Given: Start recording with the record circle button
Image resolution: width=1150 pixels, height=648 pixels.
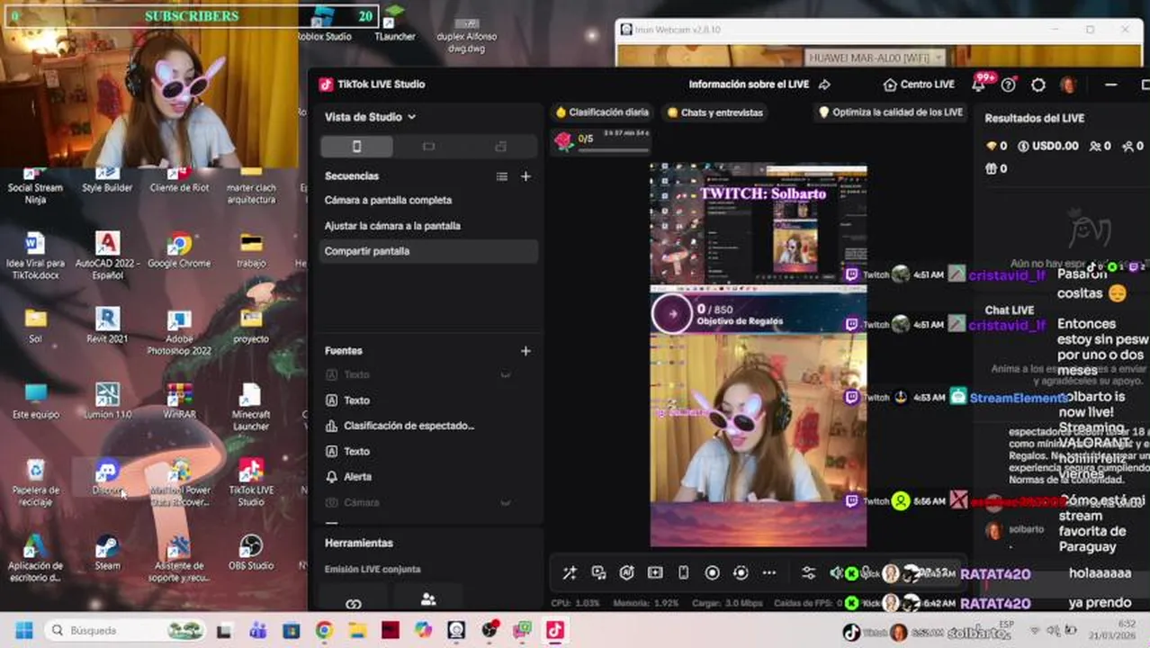Looking at the screenshot, I should (712, 572).
